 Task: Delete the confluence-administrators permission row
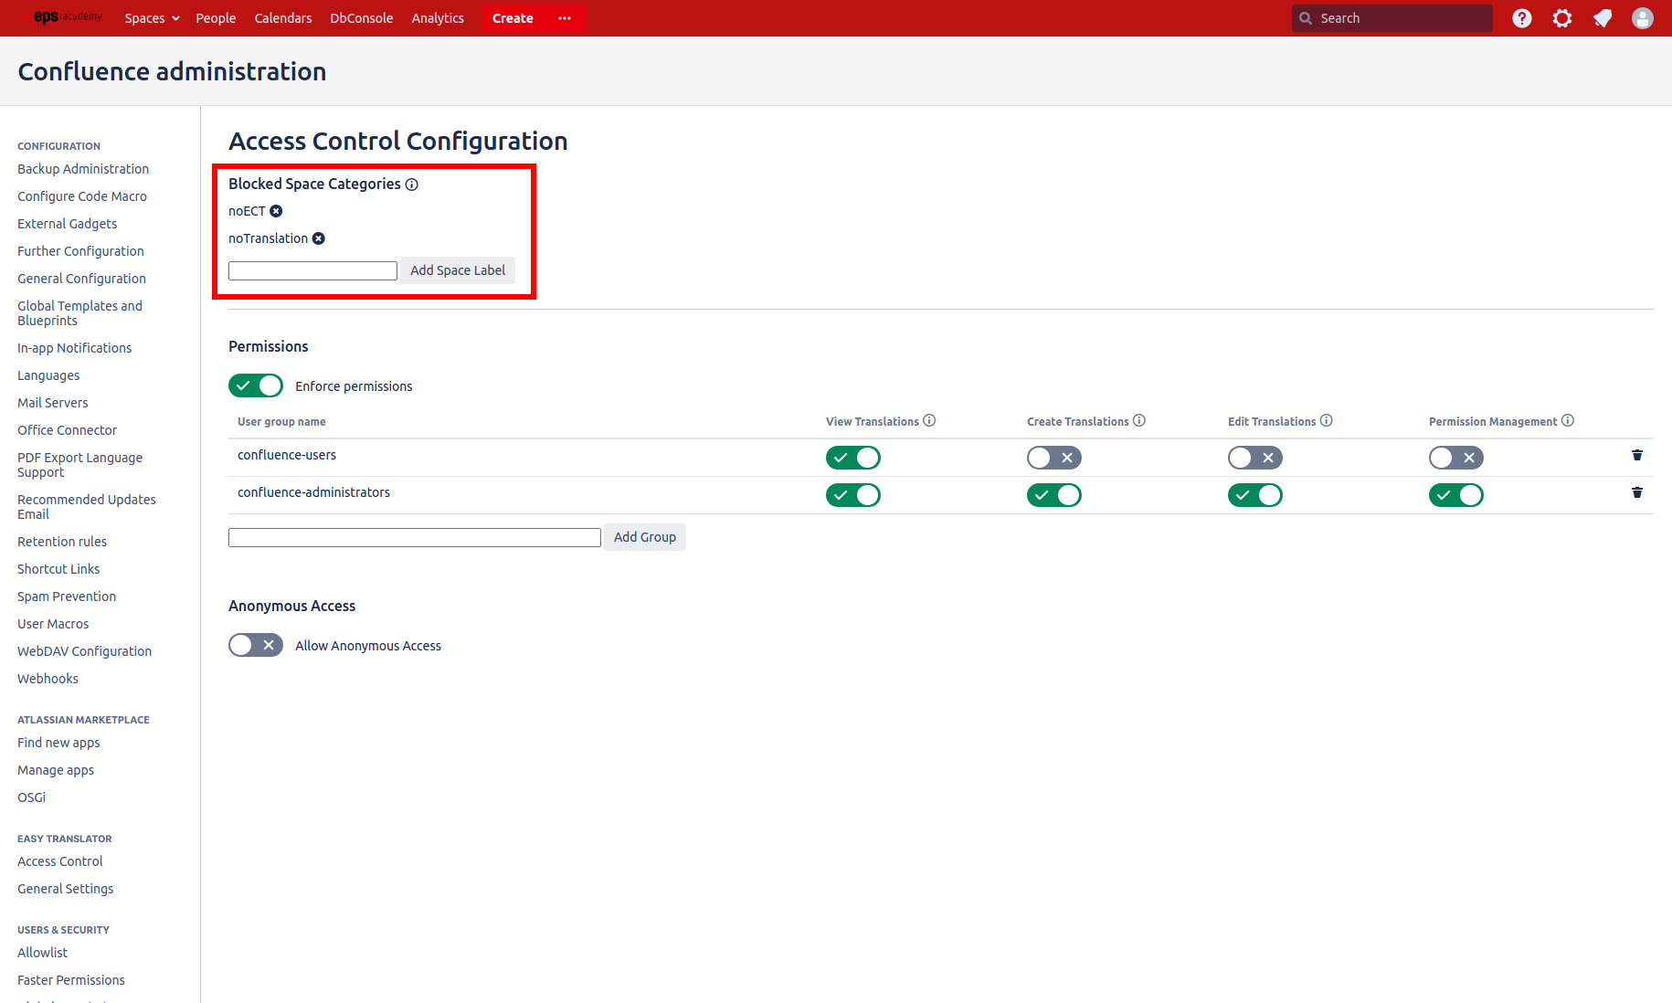1636,492
